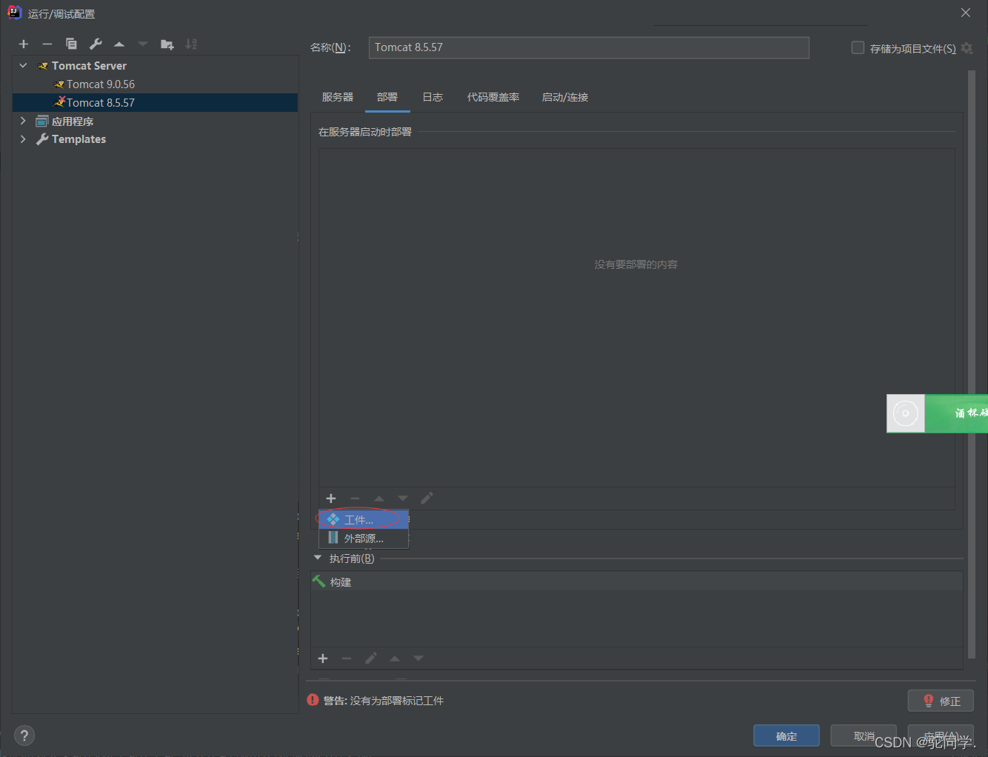Image resolution: width=988 pixels, height=757 pixels.
Task: Move configuration up in the tree toolbar
Action: 119,44
